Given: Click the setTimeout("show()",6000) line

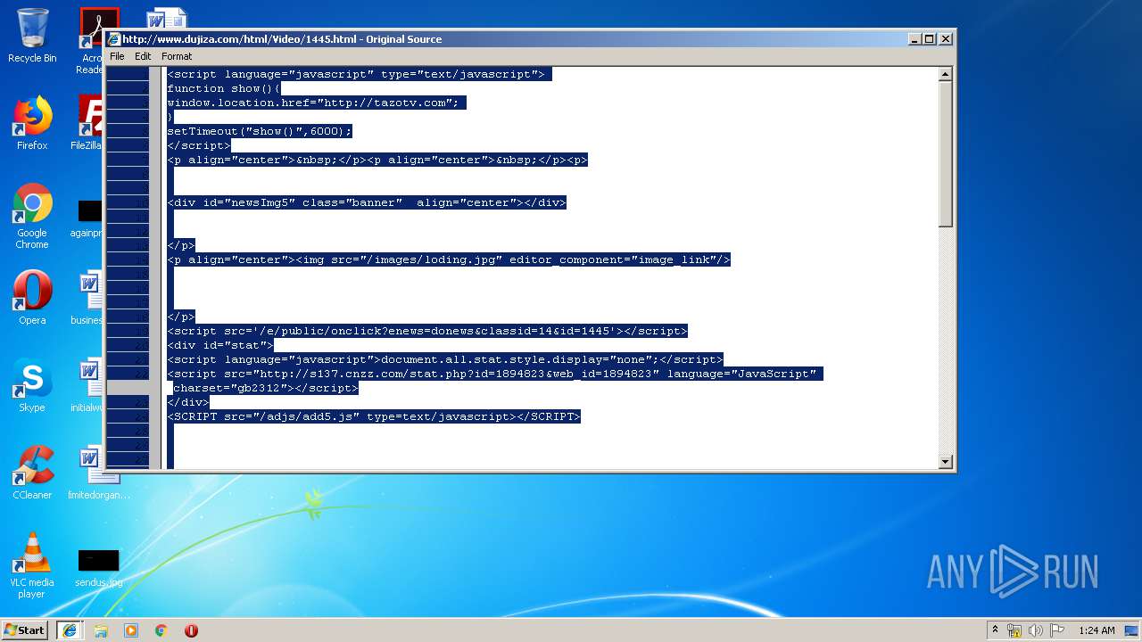Looking at the screenshot, I should pos(260,131).
